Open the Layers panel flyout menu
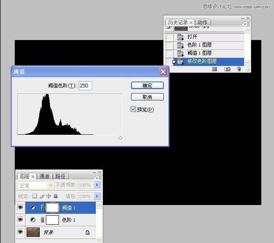 pos(99,178)
